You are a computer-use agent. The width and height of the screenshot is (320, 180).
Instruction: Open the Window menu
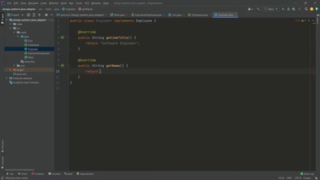point(96,3)
